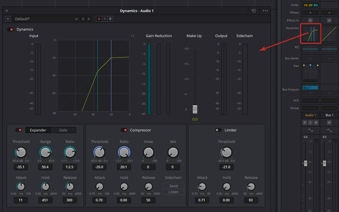Copy A to B with arrow button

coord(105,19)
